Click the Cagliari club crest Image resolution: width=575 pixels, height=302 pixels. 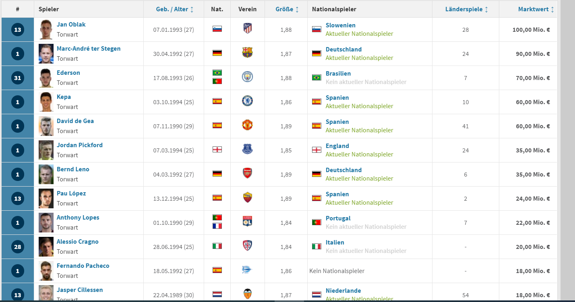(248, 245)
